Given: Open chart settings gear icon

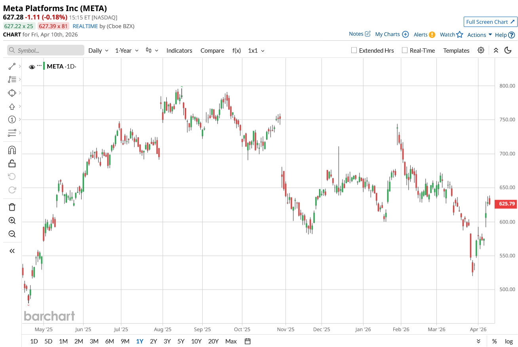Looking at the screenshot, I should [x=481, y=50].
